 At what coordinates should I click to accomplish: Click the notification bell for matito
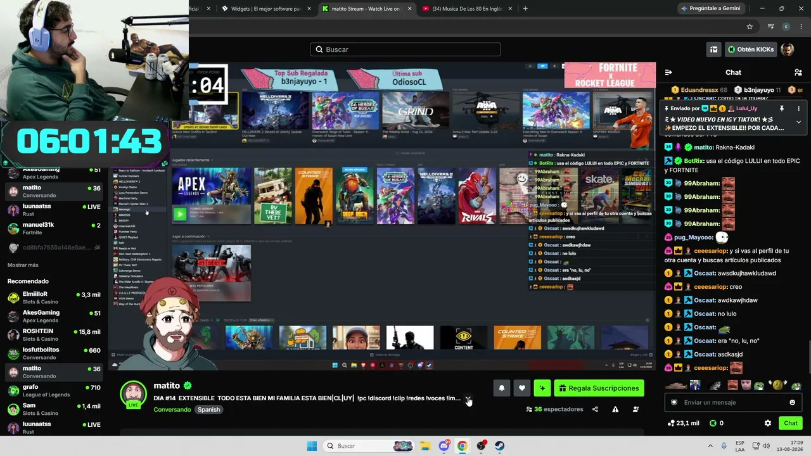502,388
